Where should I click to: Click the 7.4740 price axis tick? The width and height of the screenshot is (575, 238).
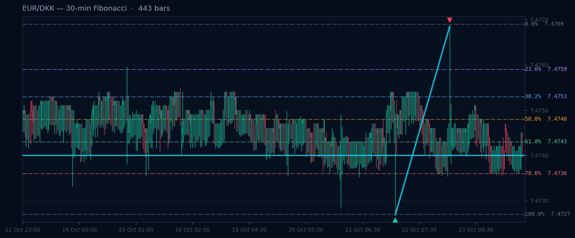tap(539, 156)
